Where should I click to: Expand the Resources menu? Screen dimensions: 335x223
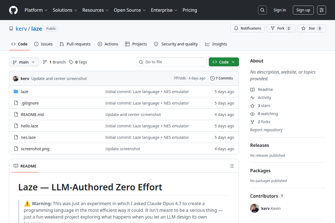[x=95, y=10]
